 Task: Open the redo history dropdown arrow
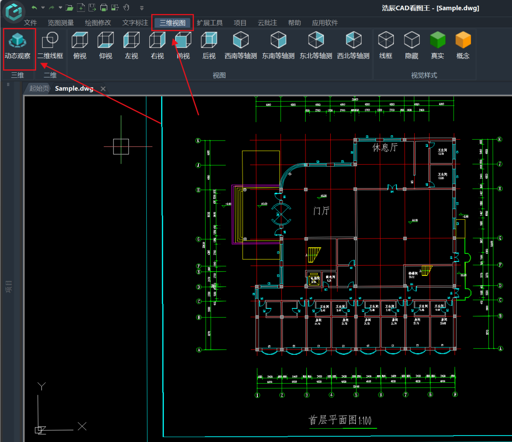(x=60, y=8)
